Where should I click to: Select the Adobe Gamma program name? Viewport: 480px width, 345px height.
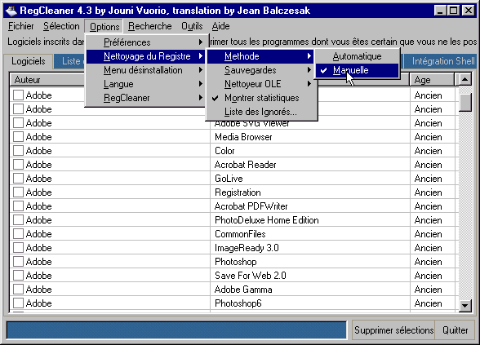tap(243, 290)
